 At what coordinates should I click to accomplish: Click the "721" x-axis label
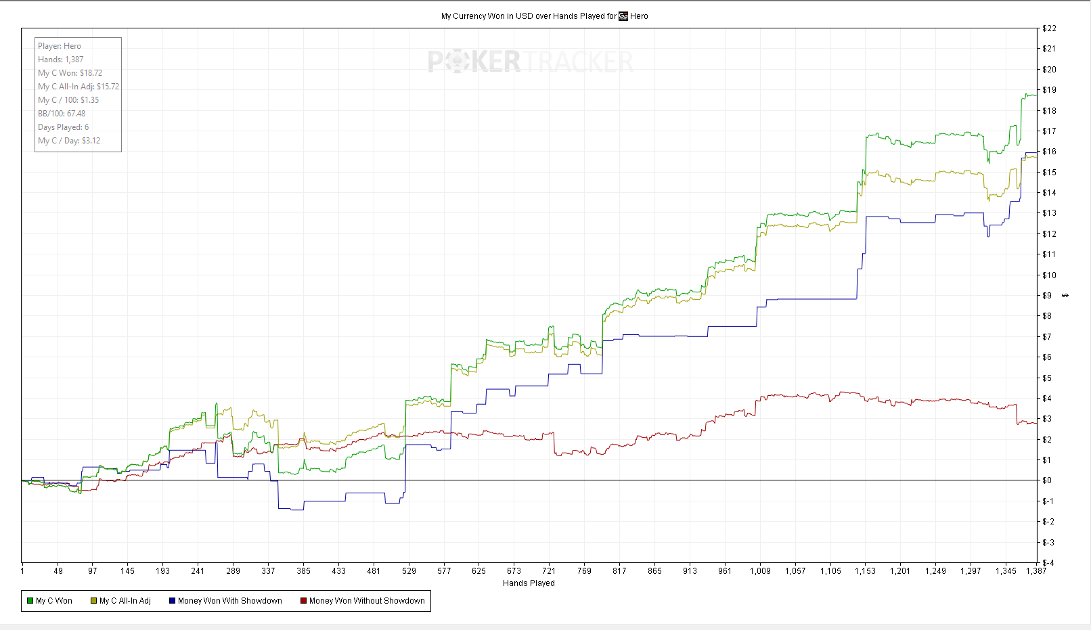(x=549, y=571)
